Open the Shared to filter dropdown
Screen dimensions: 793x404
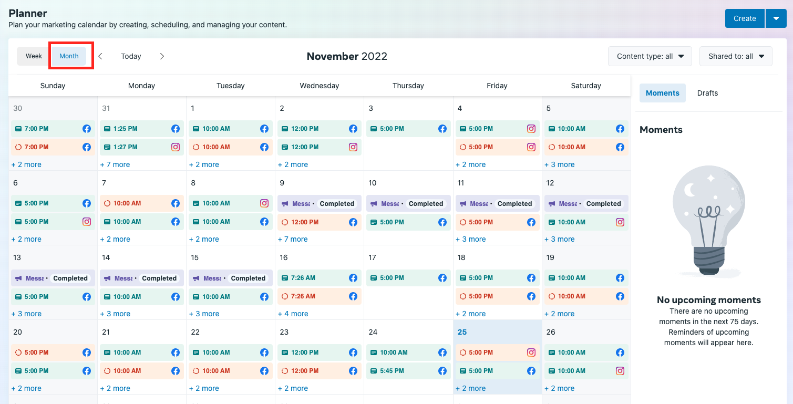coord(736,56)
